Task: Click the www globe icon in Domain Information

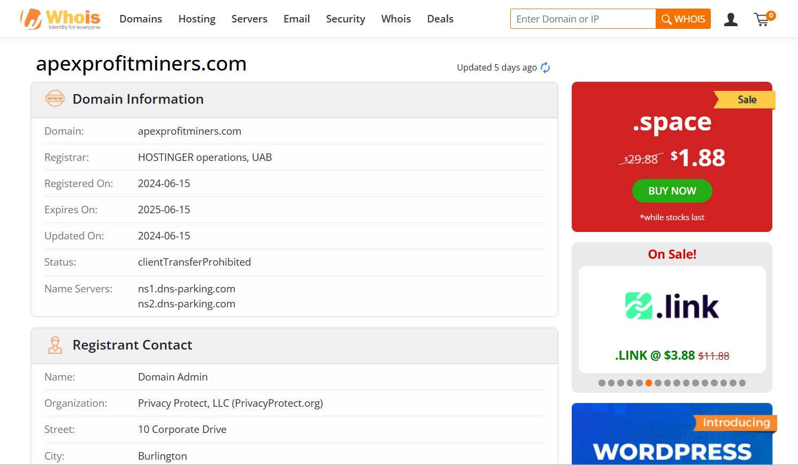Action: pyautogui.click(x=55, y=98)
